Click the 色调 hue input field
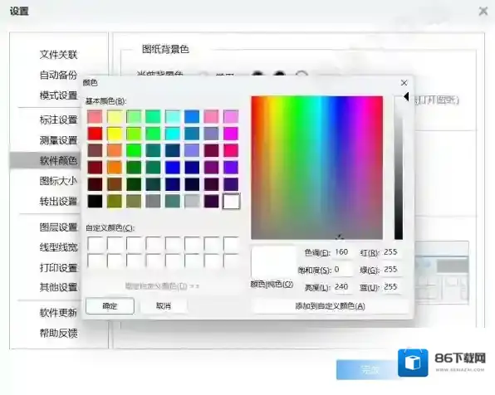Screen dimensions: 495x395 point(342,252)
